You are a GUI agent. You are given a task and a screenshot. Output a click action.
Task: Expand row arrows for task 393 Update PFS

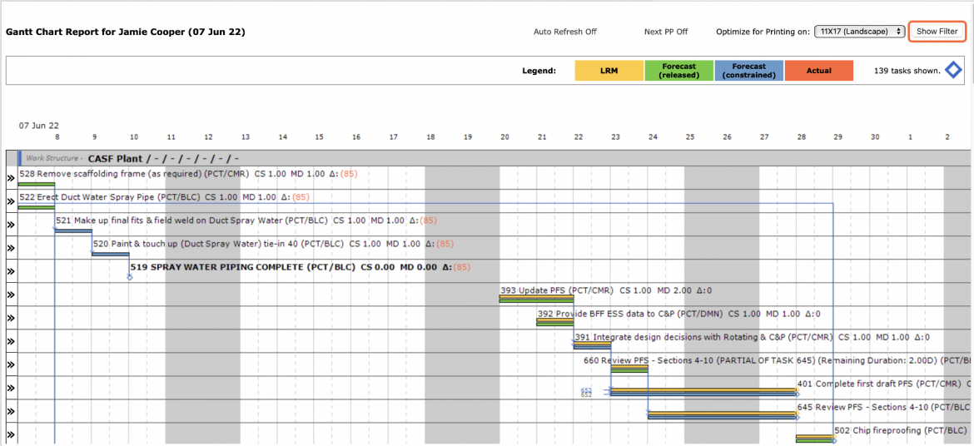coord(11,295)
